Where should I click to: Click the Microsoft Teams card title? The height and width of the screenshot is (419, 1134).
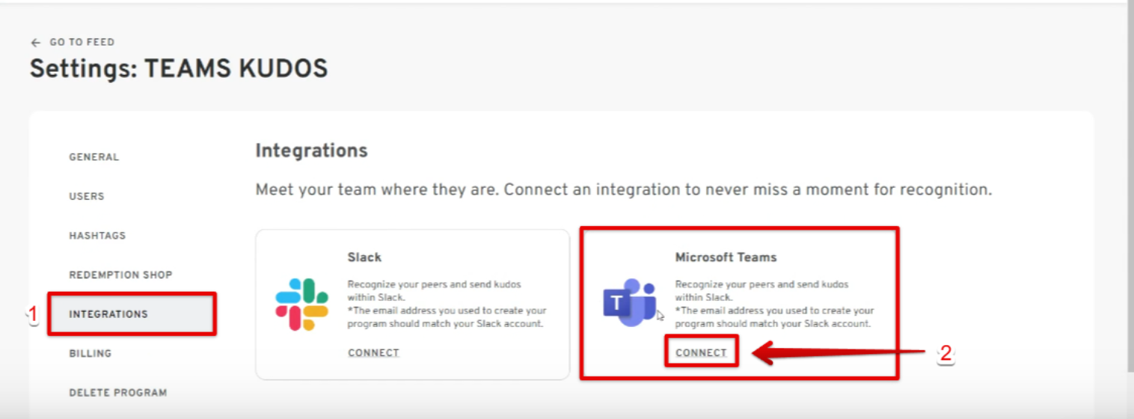(726, 257)
